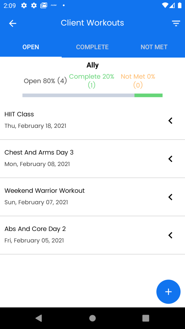This screenshot has height=329, width=185.
Task: Click the Complete 20% stat label
Action: 92,81
